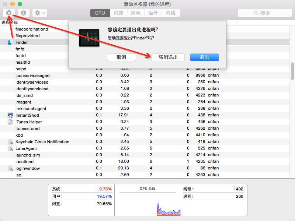Viewport: 295px width, 221px height.
Task: Open the gear actions dropdown
Action: coord(40,13)
